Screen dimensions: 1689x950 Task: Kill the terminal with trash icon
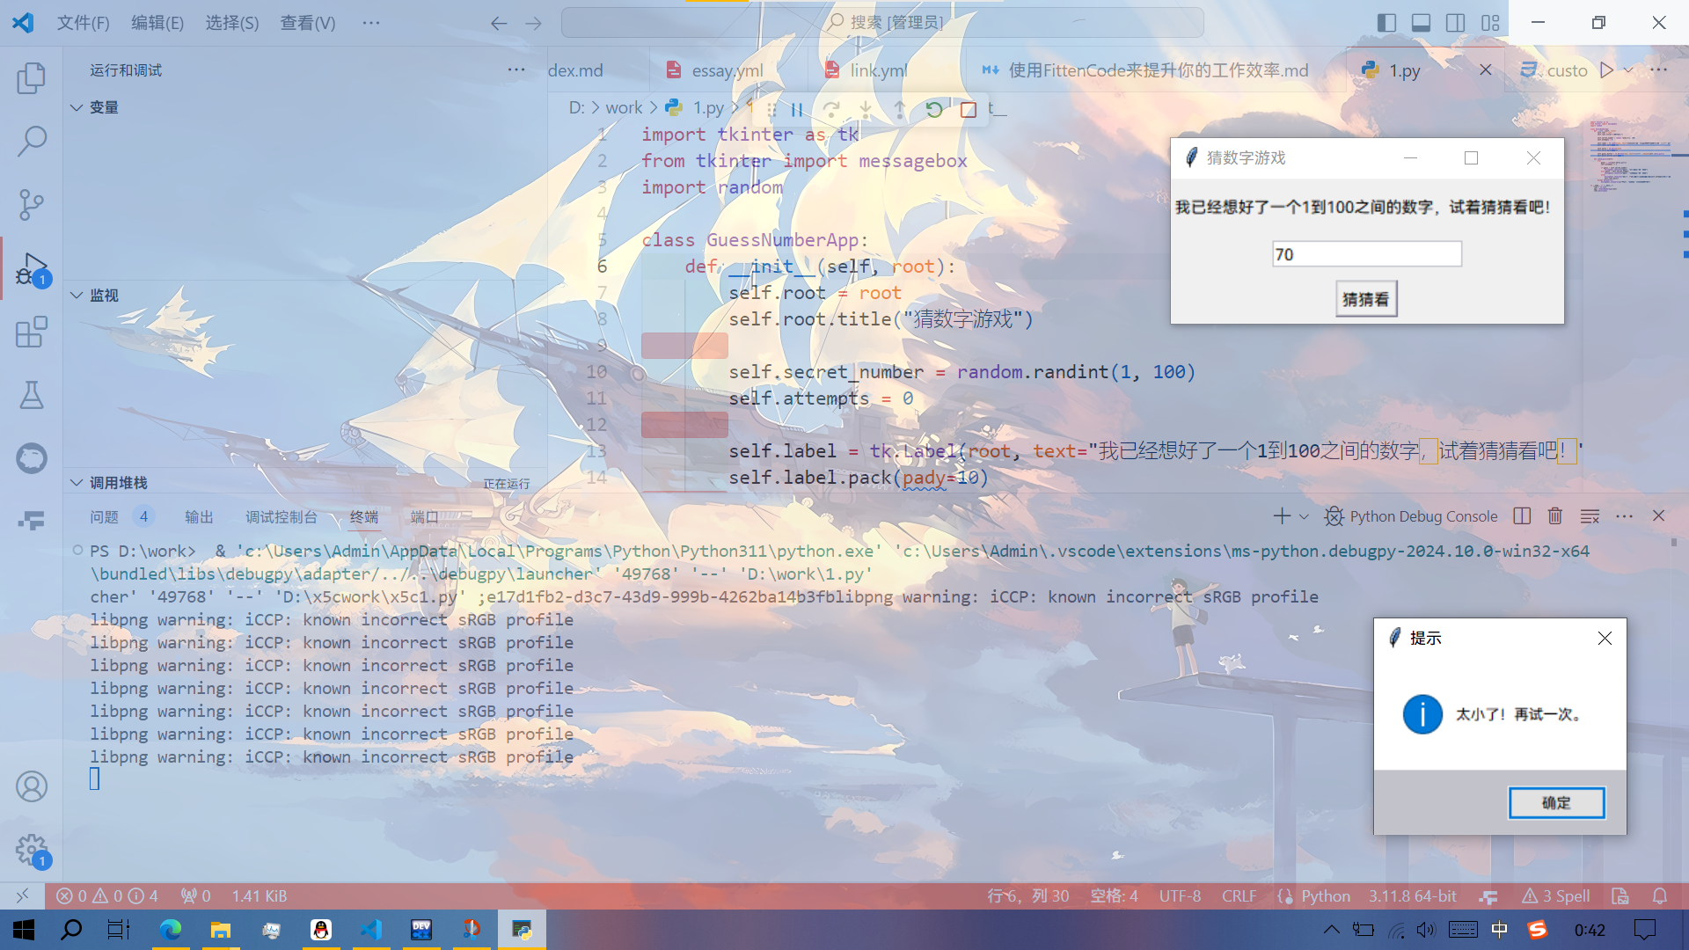(x=1555, y=516)
